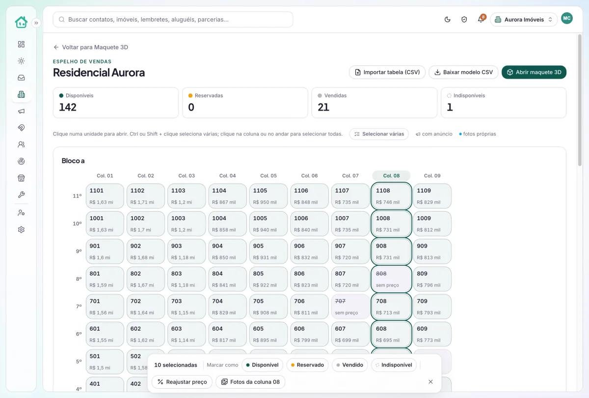Click the green house logo
This screenshot has height=398, width=589.
(x=21, y=22)
